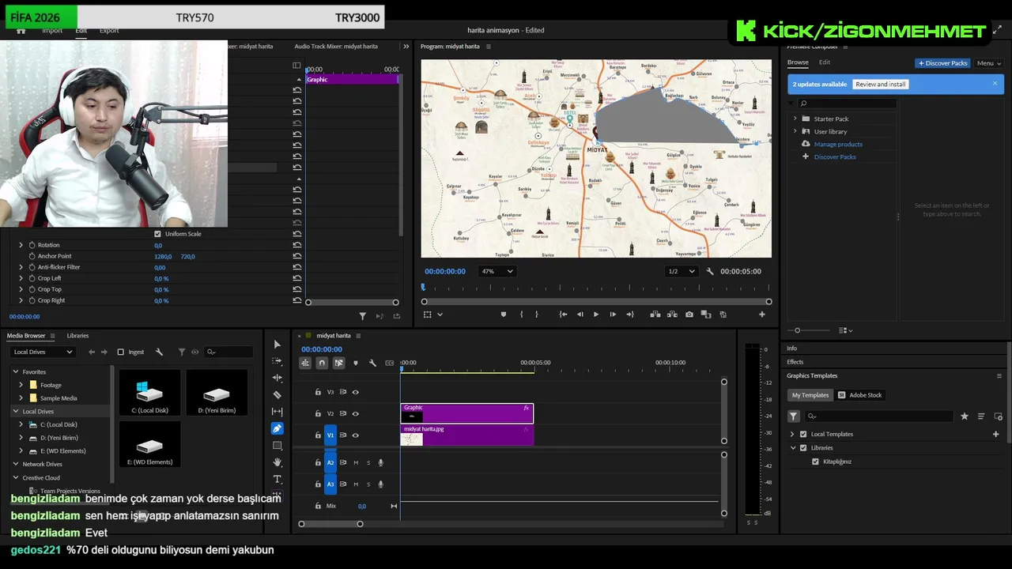
Task: Switch to the Adobe Stock tab
Action: tap(860, 395)
